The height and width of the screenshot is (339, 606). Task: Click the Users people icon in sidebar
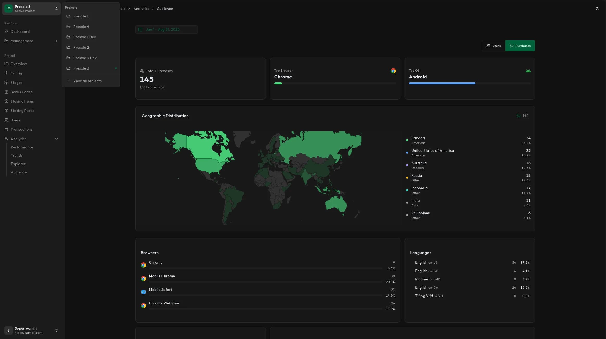click(x=7, y=120)
